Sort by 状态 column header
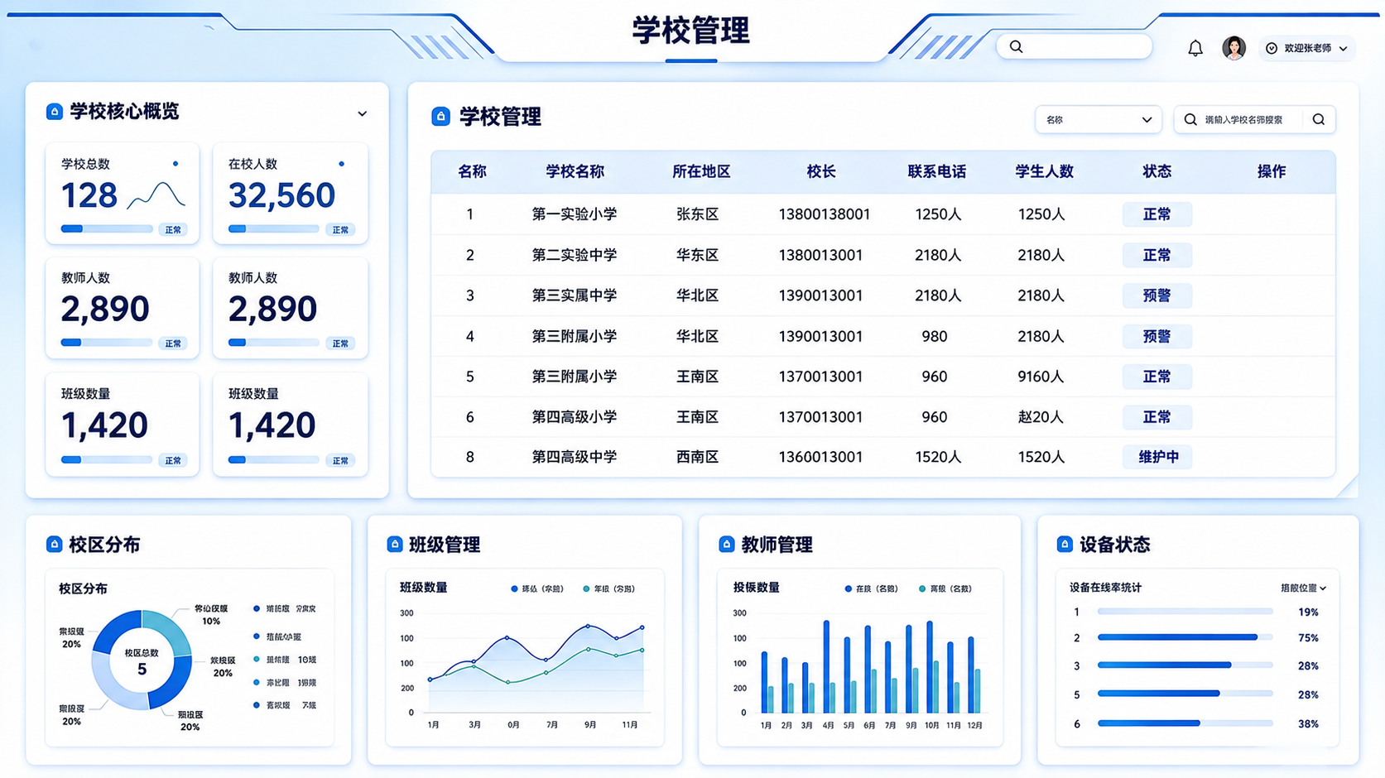 point(1157,172)
